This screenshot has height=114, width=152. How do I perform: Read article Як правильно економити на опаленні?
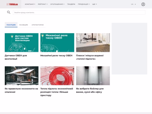tap(21, 90)
